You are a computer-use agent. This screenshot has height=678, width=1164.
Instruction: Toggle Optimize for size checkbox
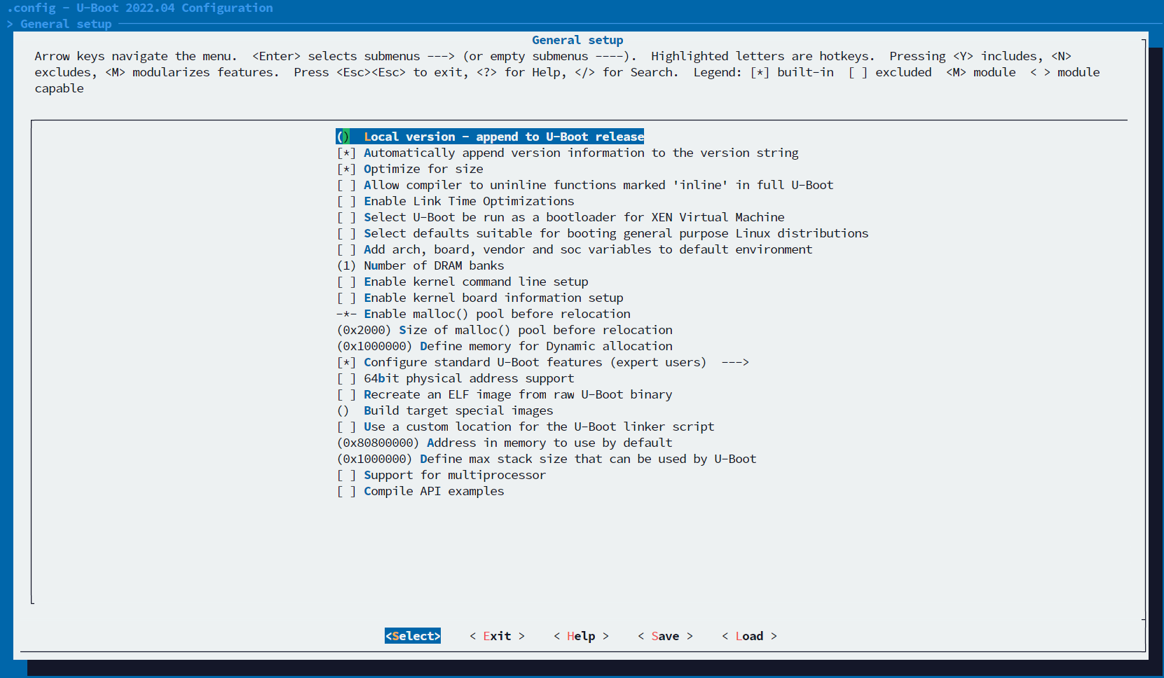tap(410, 169)
